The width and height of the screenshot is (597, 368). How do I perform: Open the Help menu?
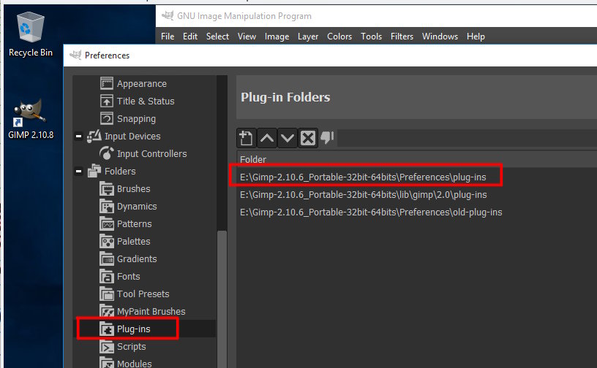(476, 36)
